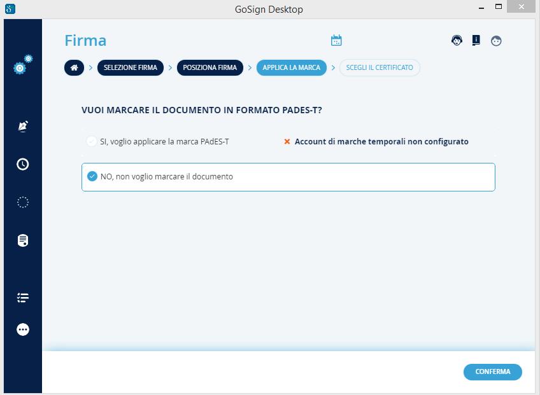Select 'SI, voglio applicare la marca PAdES-T'
The width and height of the screenshot is (540, 395).
coord(92,141)
